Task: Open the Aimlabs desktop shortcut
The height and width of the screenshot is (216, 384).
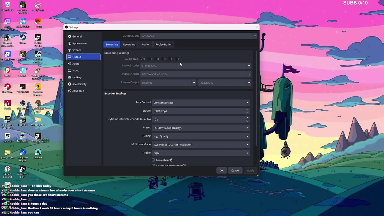Action: coord(38,154)
